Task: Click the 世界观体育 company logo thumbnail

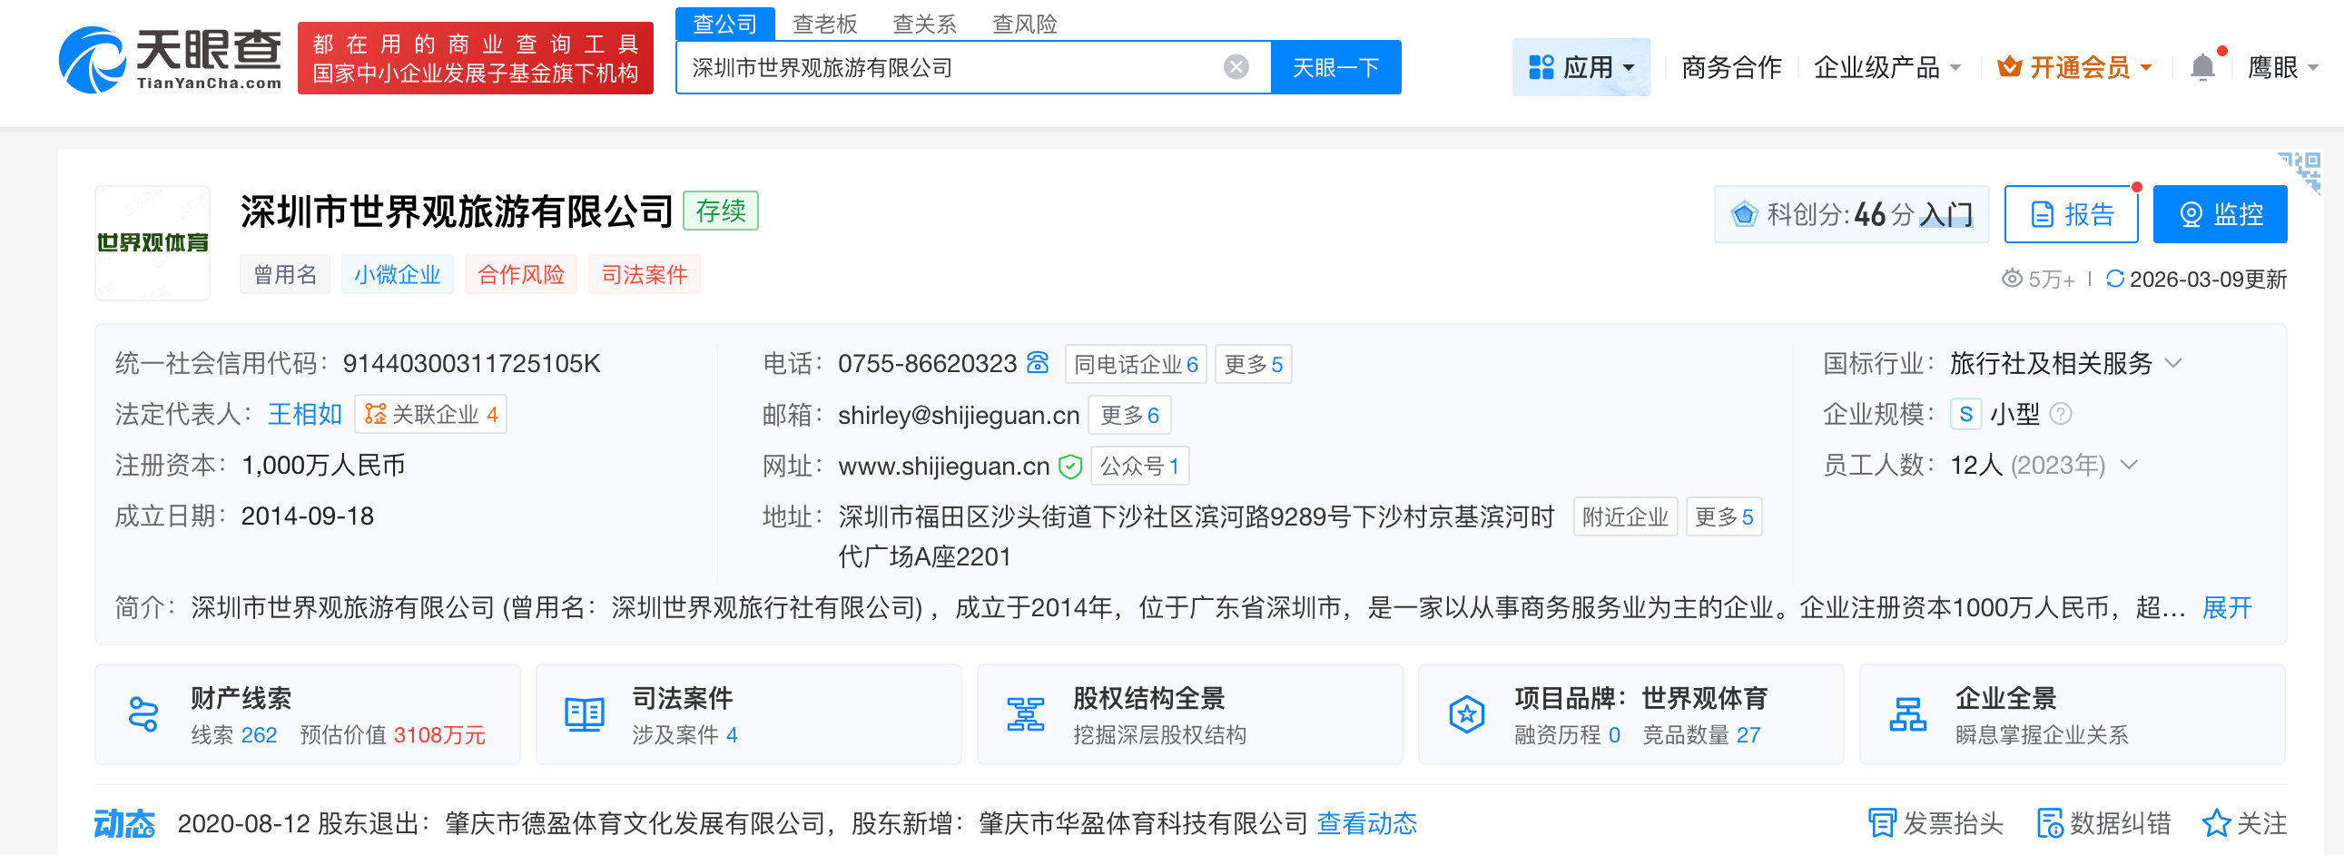Action: tap(153, 243)
